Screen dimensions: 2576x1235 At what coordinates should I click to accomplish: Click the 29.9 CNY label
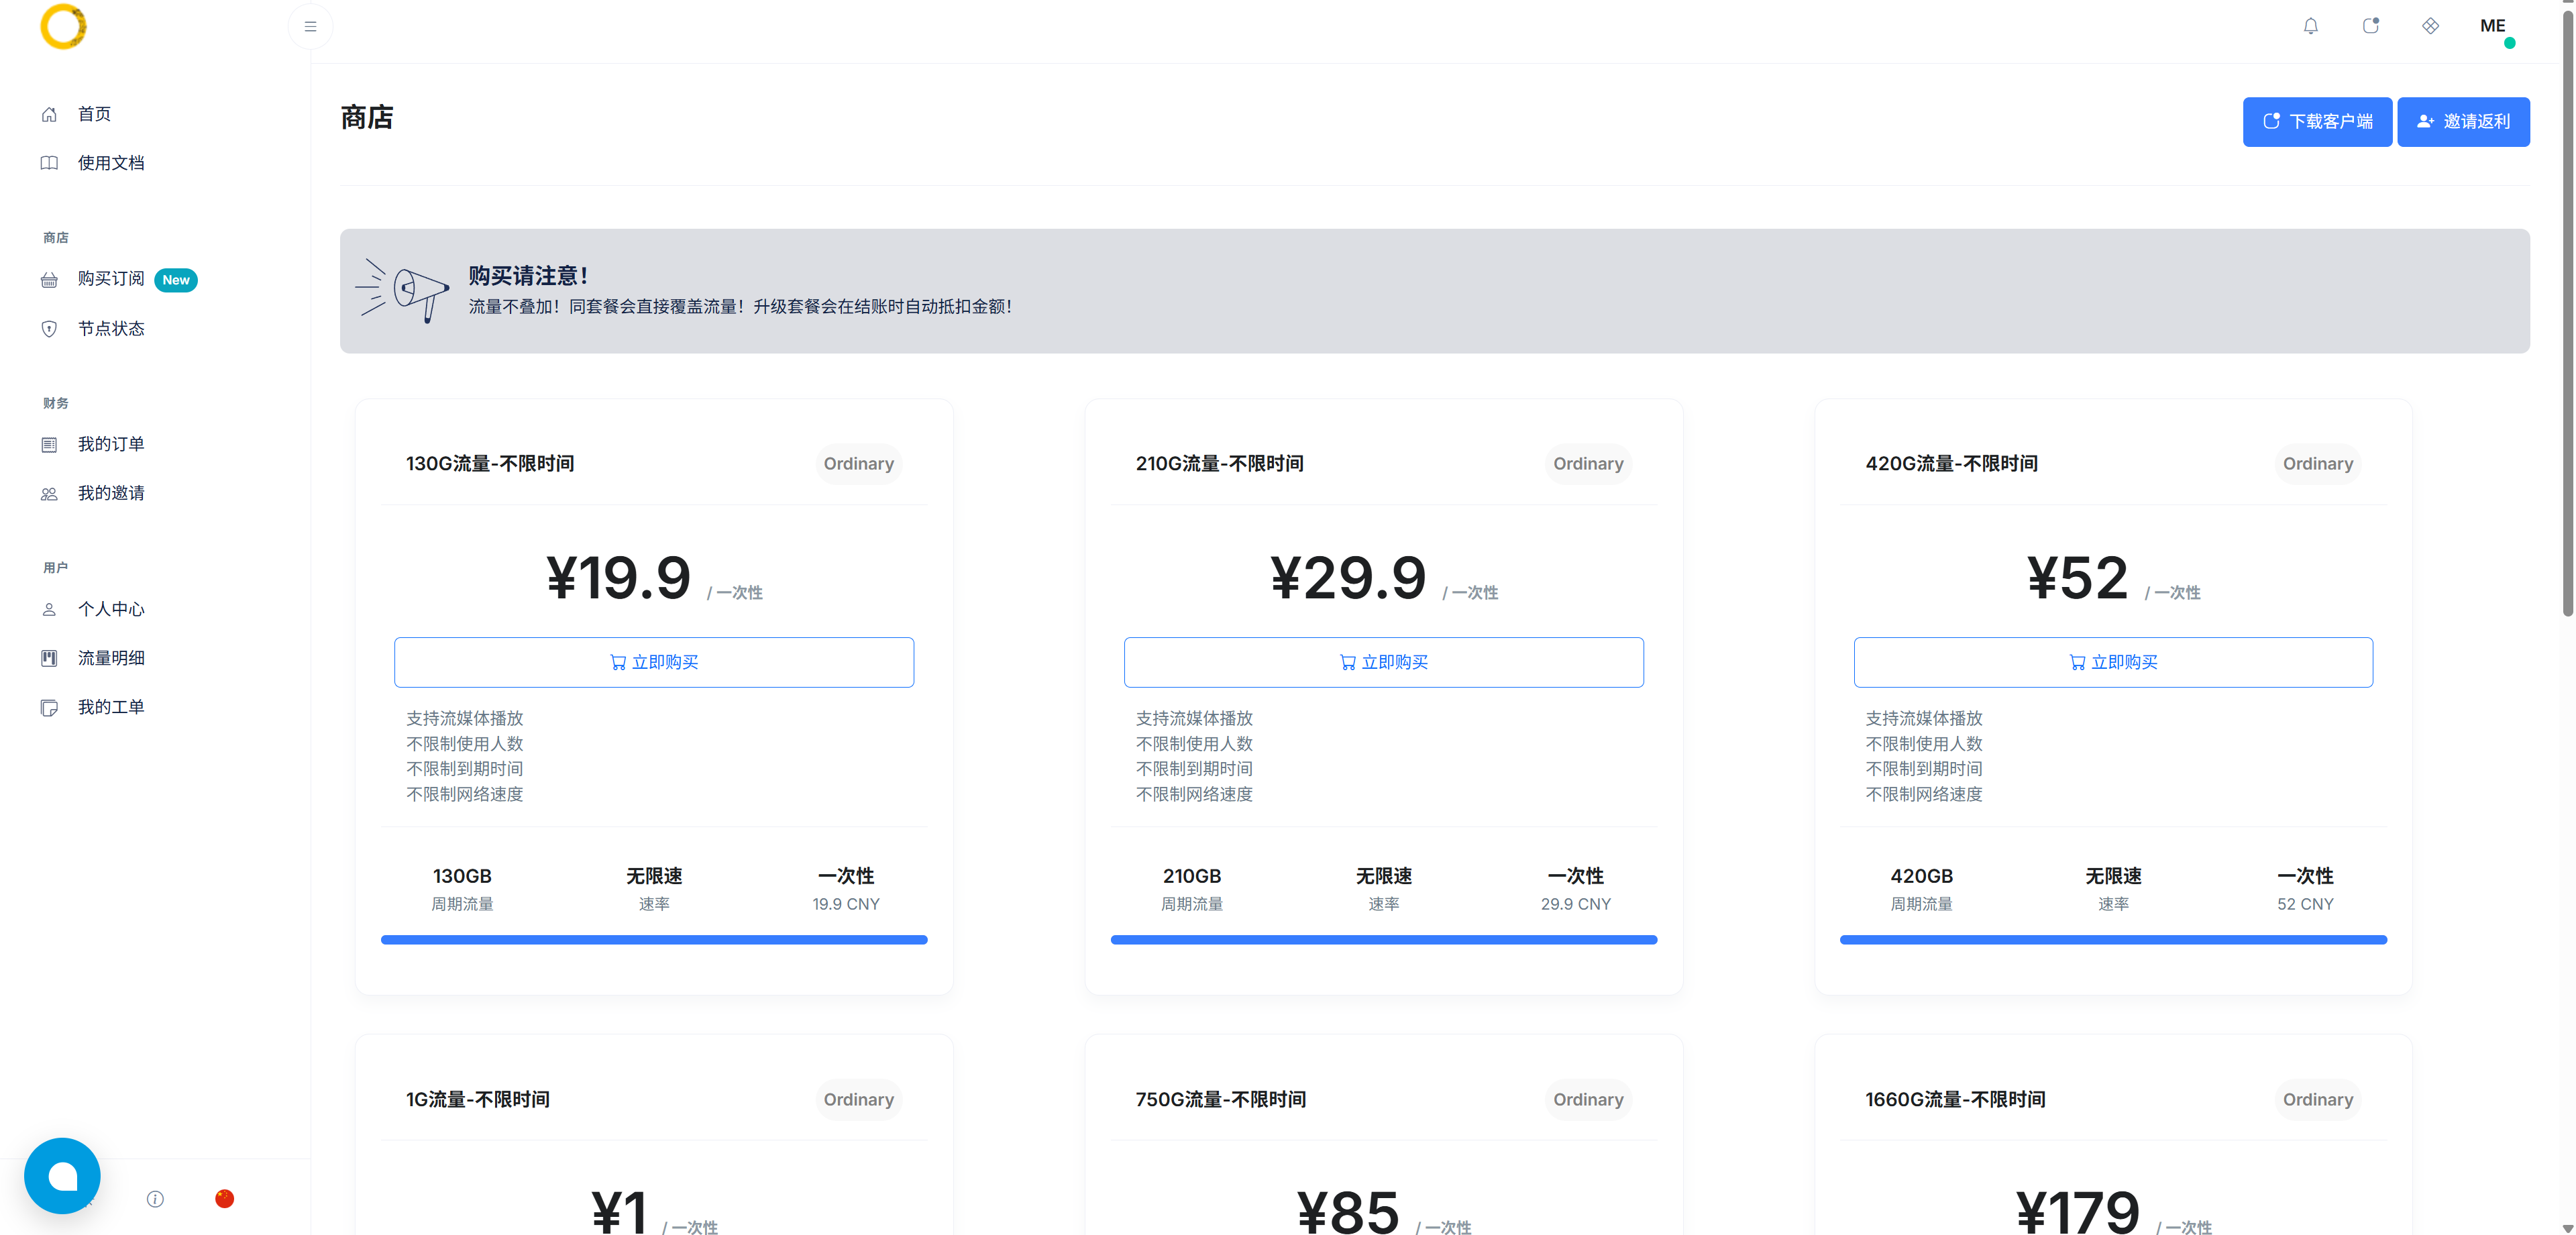pyautogui.click(x=1575, y=904)
